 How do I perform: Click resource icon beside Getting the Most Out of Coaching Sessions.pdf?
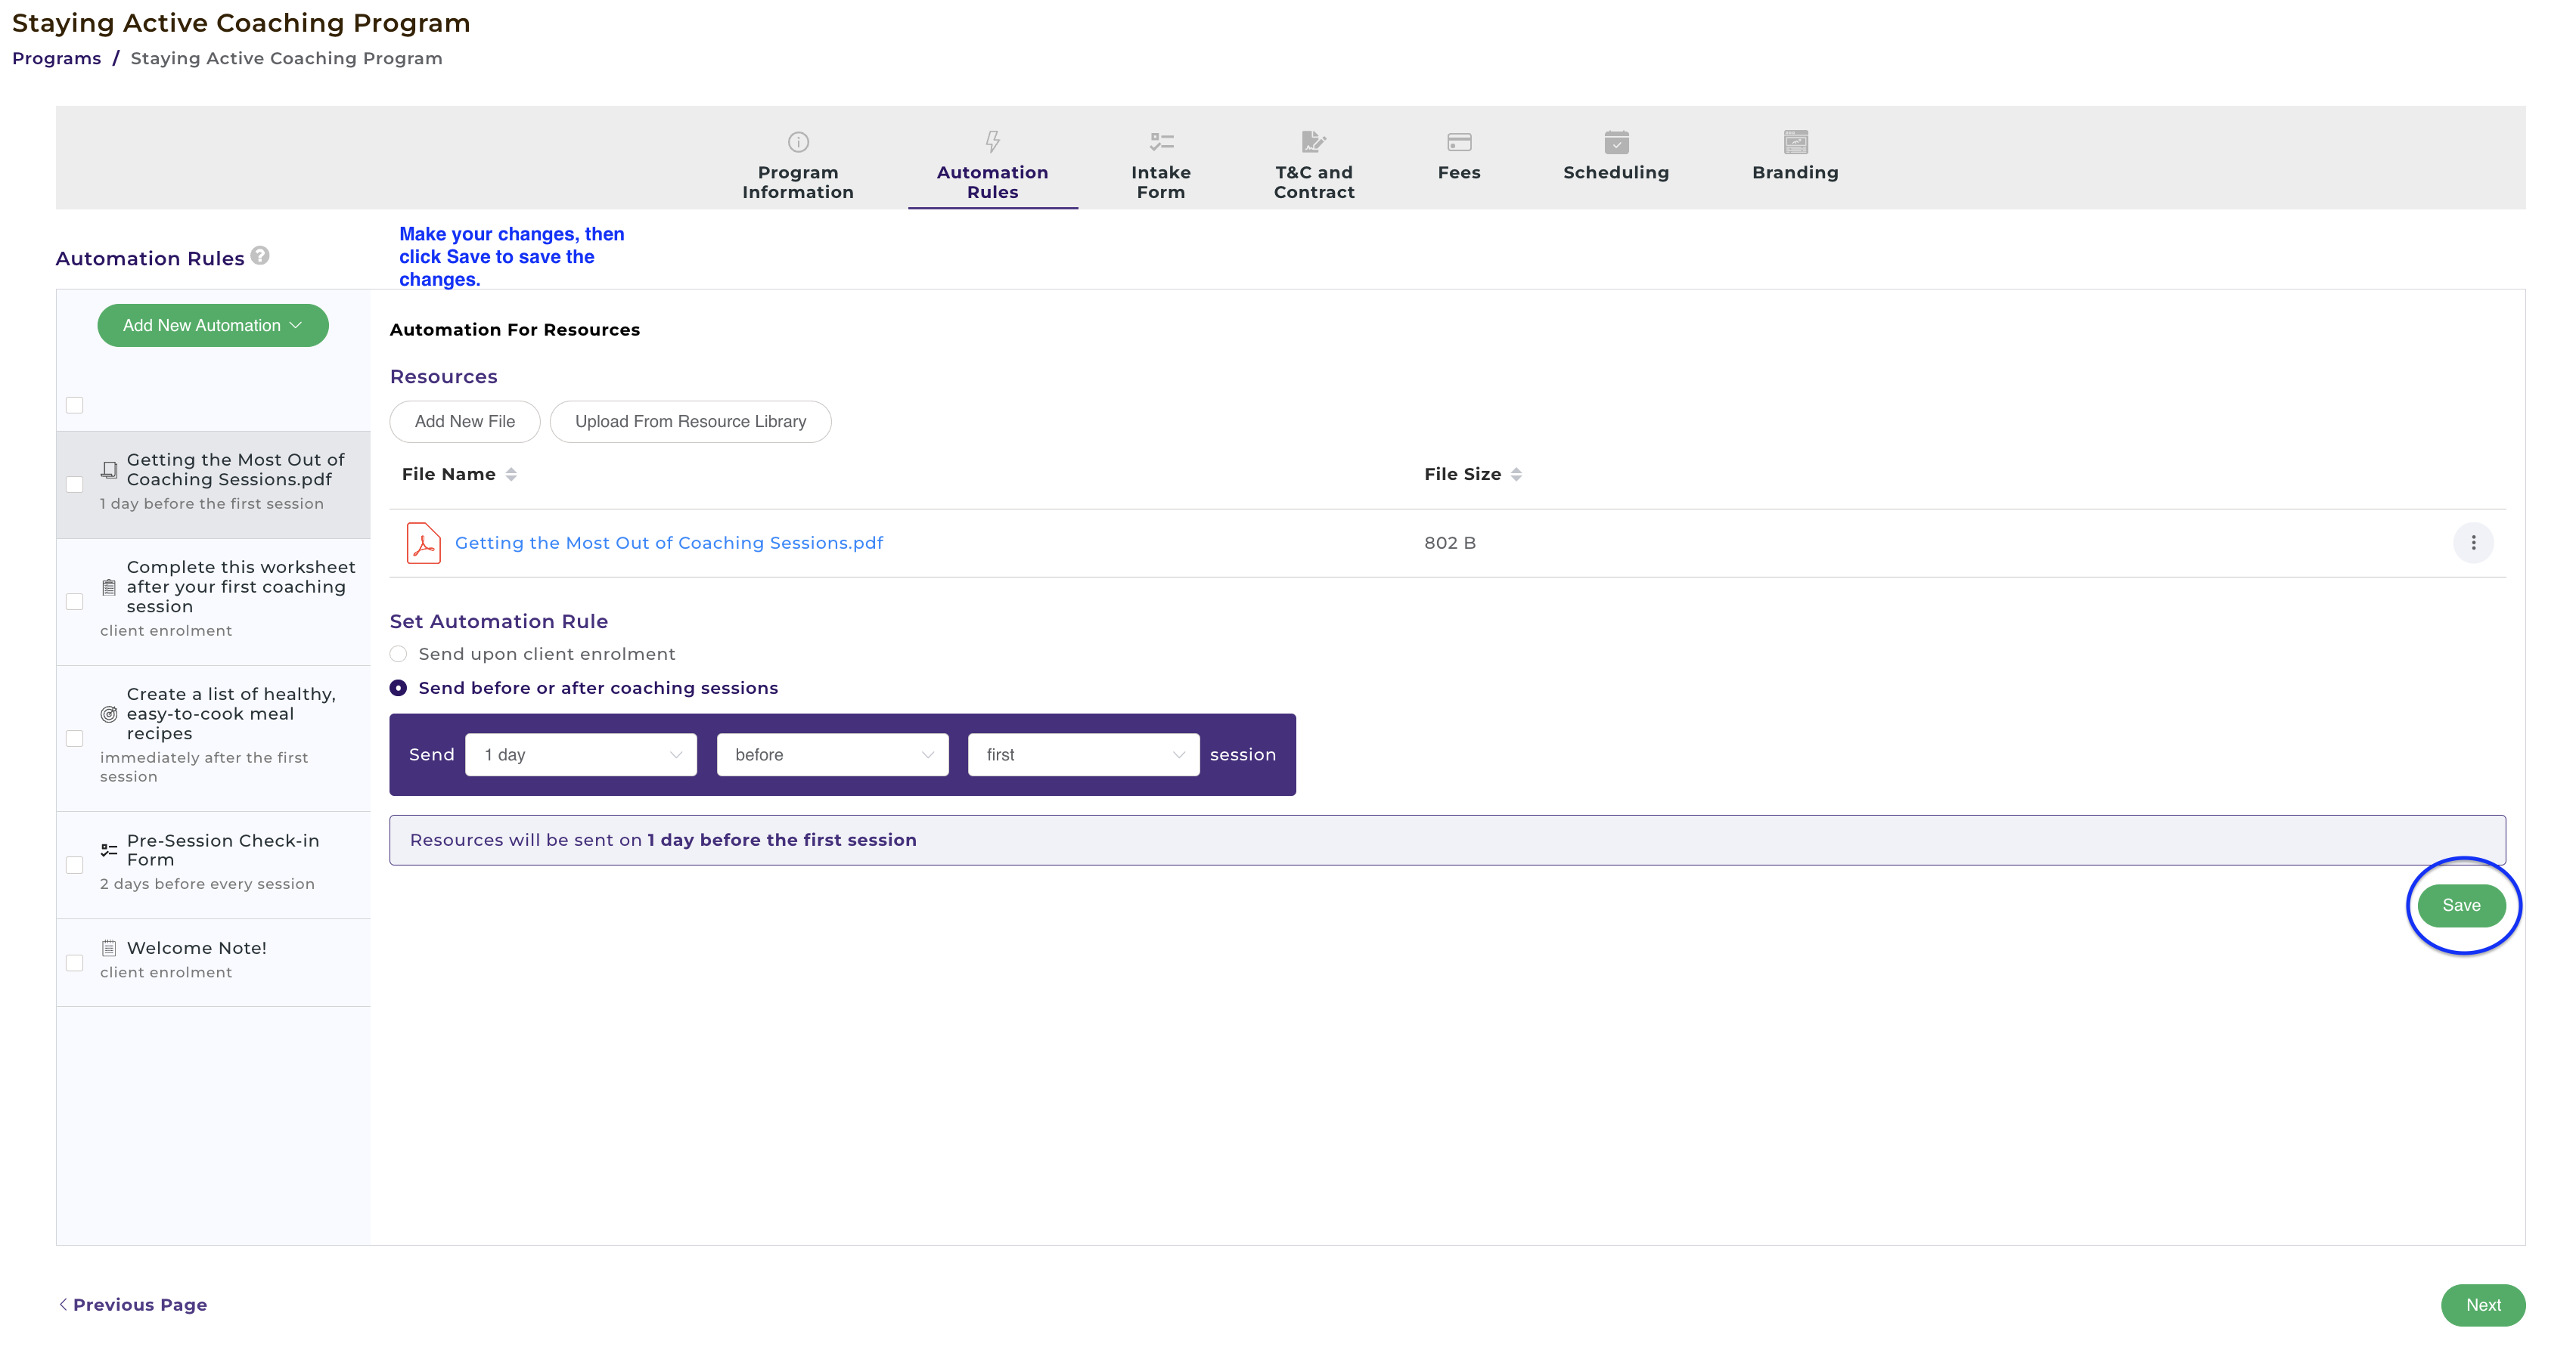[x=109, y=469]
